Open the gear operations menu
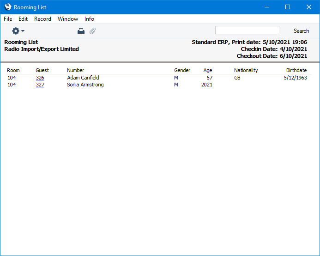 click(x=18, y=31)
